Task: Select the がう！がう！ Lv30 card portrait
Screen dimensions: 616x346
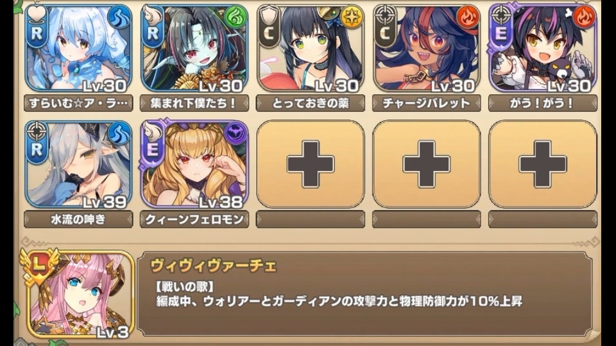Action: click(543, 48)
